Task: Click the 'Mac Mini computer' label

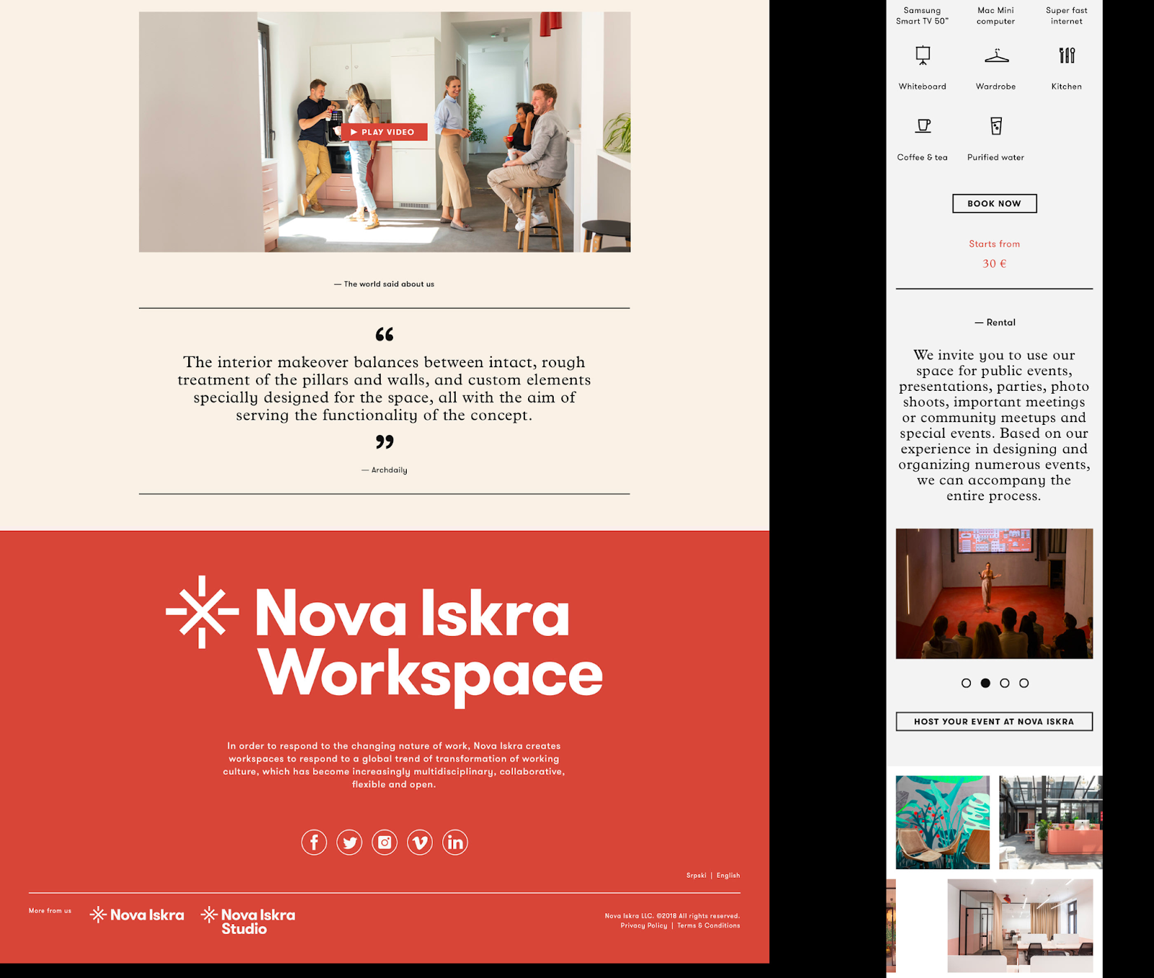Action: [996, 16]
